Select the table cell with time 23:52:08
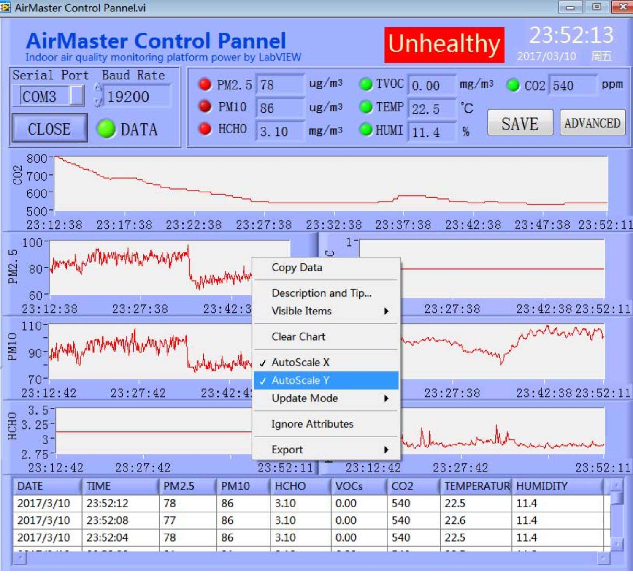The height and width of the screenshot is (588, 633). pos(121,520)
